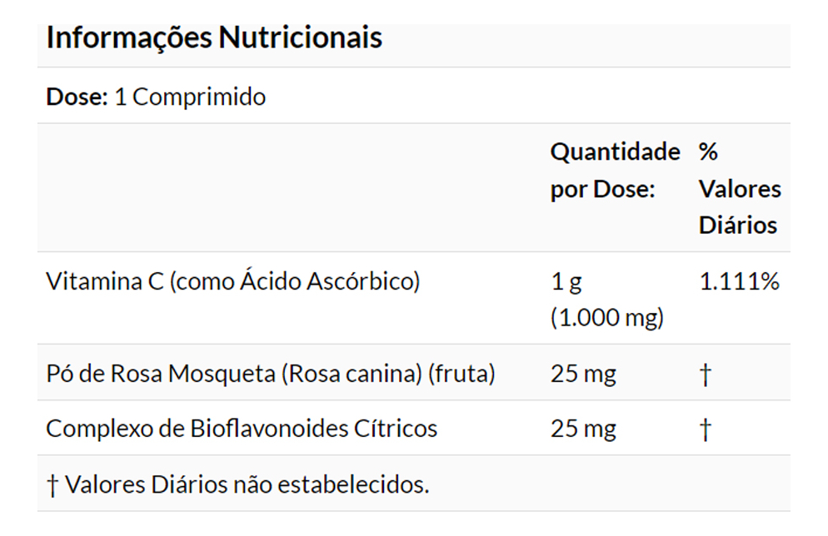Select the 1.111% daily value
The image size is (828, 536).
(x=739, y=282)
